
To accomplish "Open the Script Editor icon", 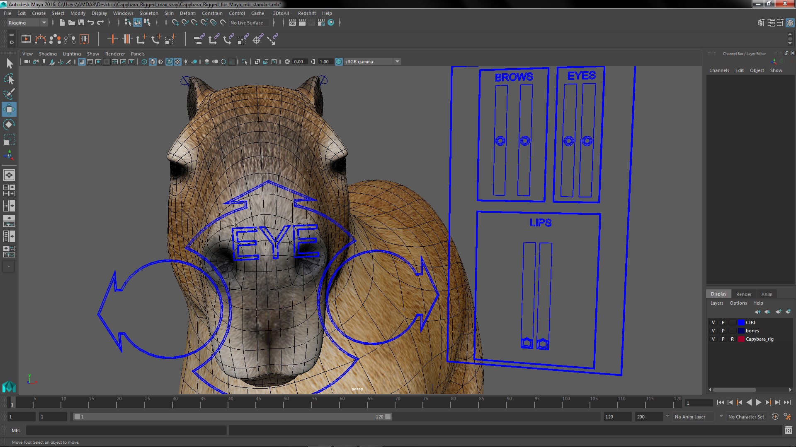I will click(789, 430).
